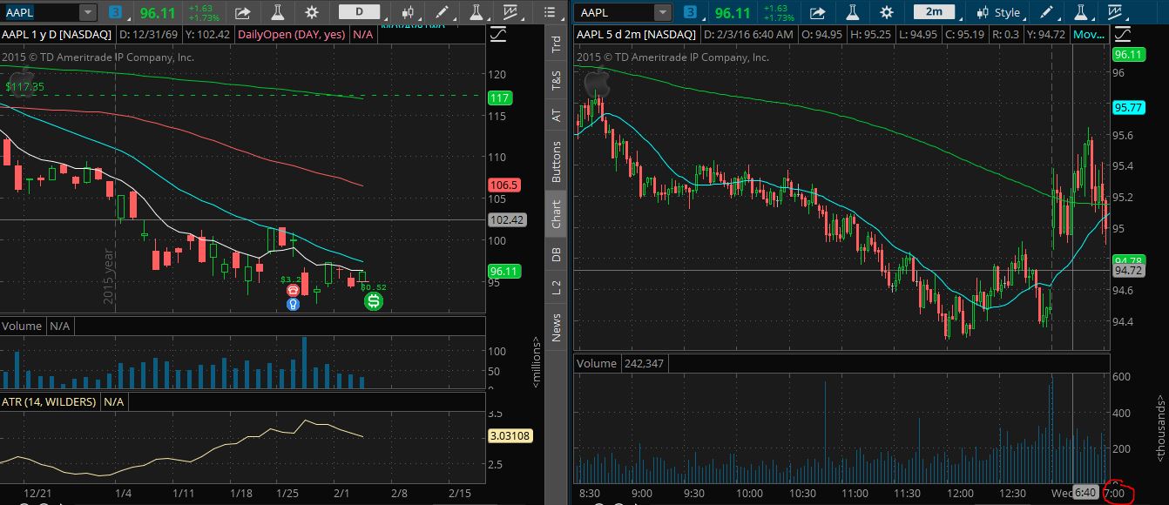Switch to the DB sidebar tab
Viewport: 1169px width, 505px height.
click(557, 254)
